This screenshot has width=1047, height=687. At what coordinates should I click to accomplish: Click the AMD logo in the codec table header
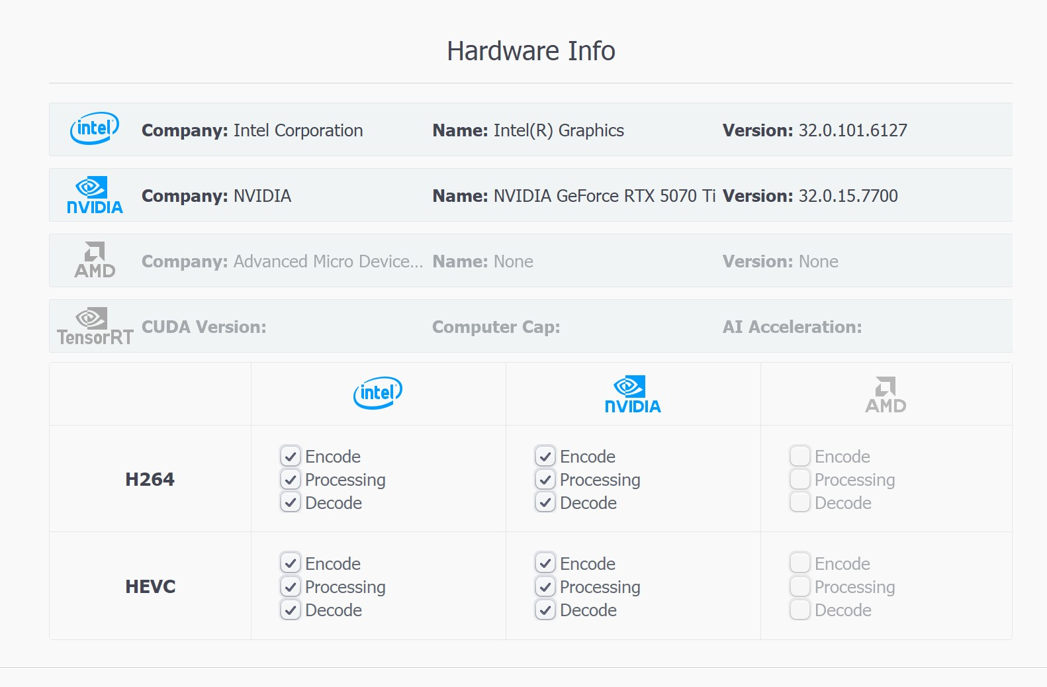pos(886,394)
